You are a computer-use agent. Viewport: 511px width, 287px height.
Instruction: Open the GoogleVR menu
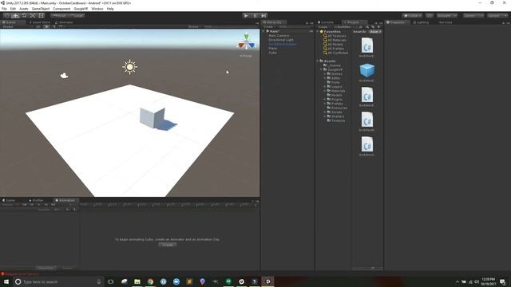coord(81,9)
